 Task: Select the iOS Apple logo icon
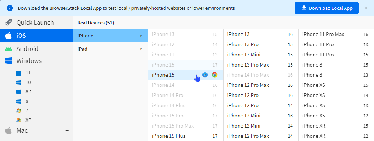click(8, 36)
